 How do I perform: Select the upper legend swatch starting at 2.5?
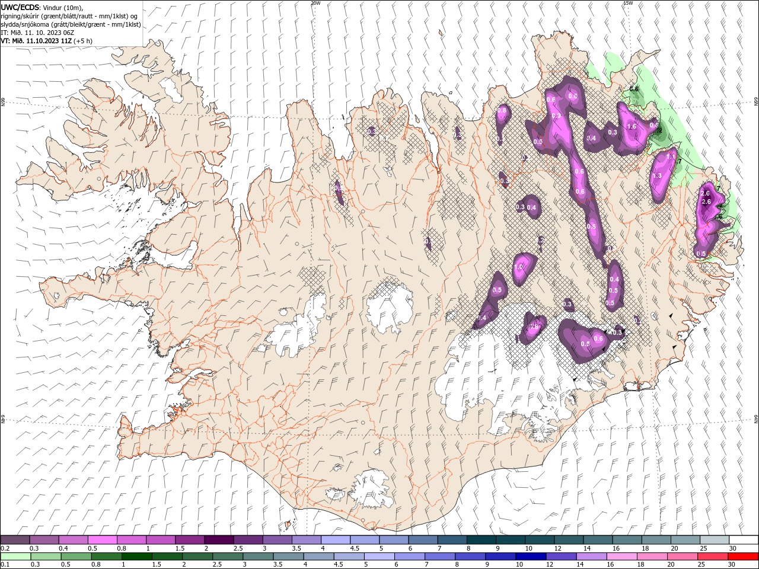point(248,540)
